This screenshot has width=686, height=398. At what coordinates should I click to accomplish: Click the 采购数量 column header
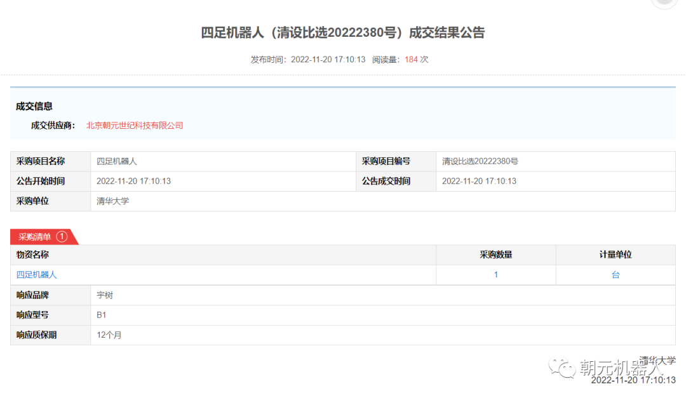tap(495, 255)
